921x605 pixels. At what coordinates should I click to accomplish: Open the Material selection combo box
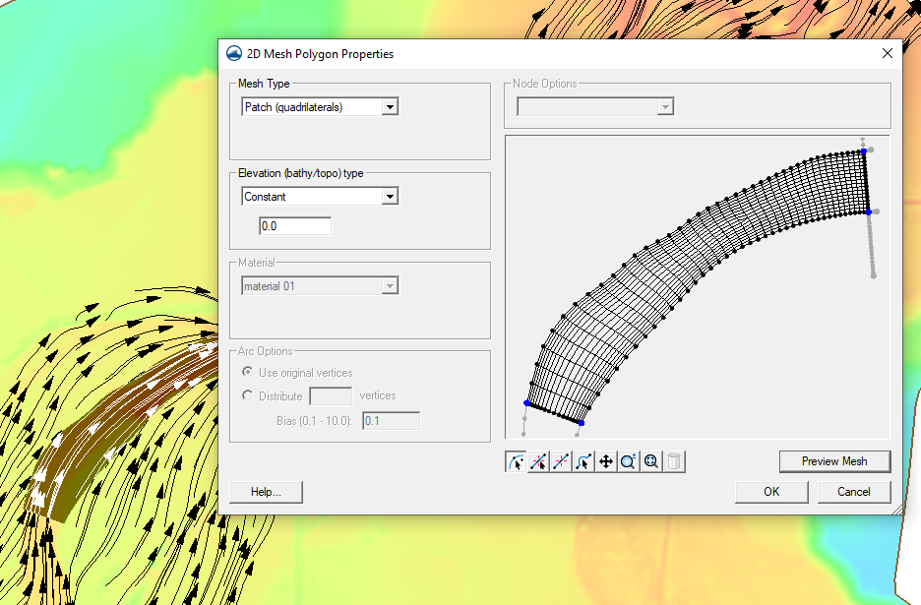click(x=391, y=284)
